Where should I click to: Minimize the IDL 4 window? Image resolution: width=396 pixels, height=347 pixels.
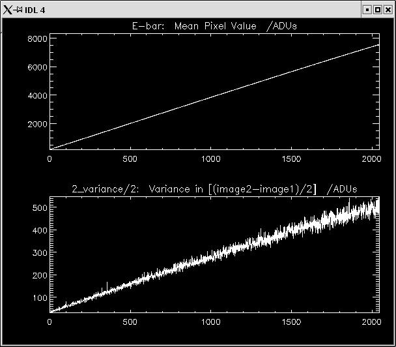coord(367,10)
